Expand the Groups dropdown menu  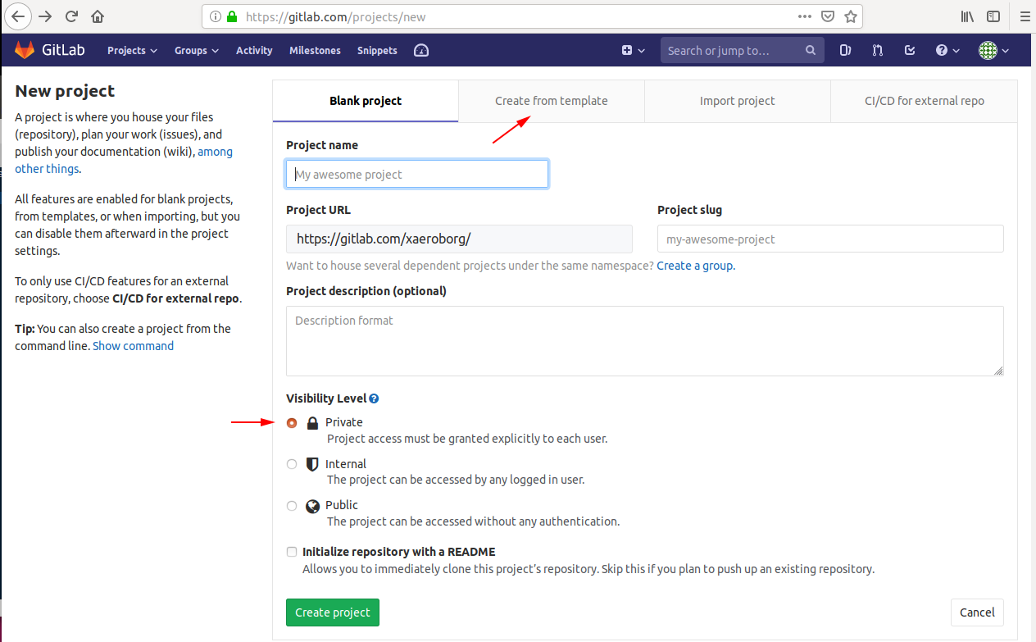click(196, 50)
